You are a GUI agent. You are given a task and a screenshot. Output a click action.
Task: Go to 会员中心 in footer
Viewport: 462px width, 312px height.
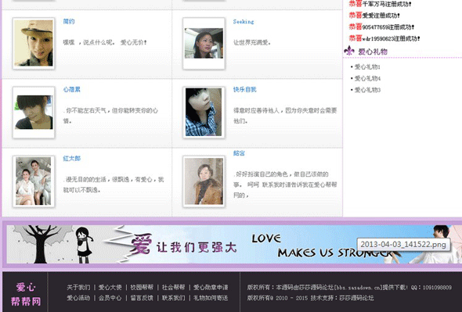110,298
